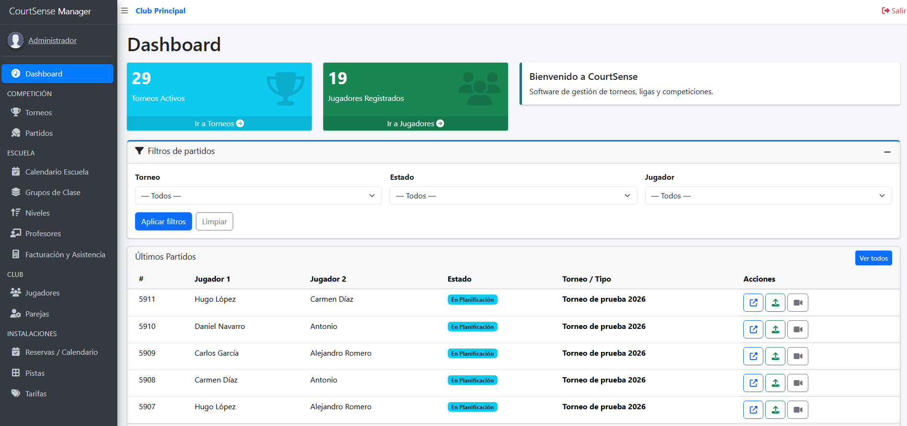Screen dimensions: 907x426
Task: Open Profesores in the sidebar
Action: 57,233
